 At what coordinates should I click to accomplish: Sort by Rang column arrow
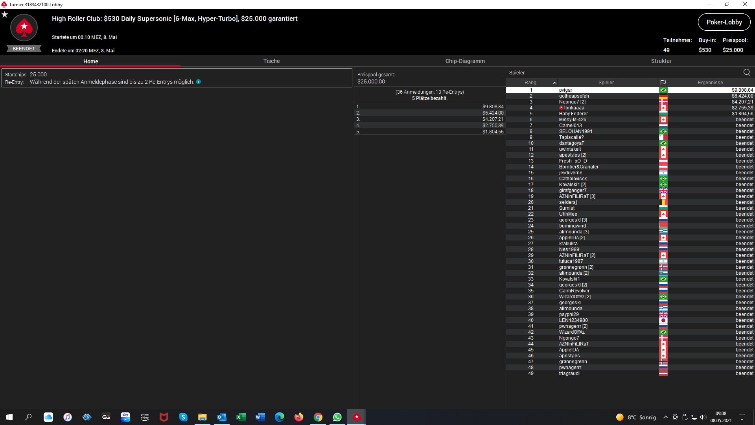(x=554, y=83)
